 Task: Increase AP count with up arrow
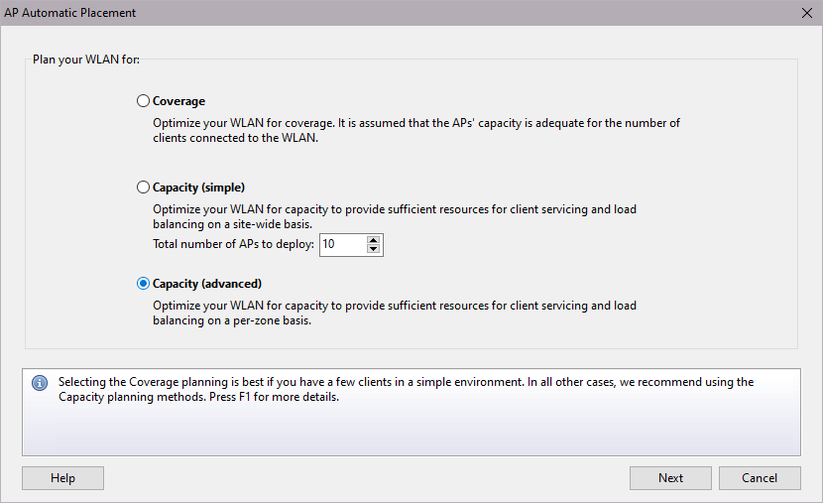(373, 239)
